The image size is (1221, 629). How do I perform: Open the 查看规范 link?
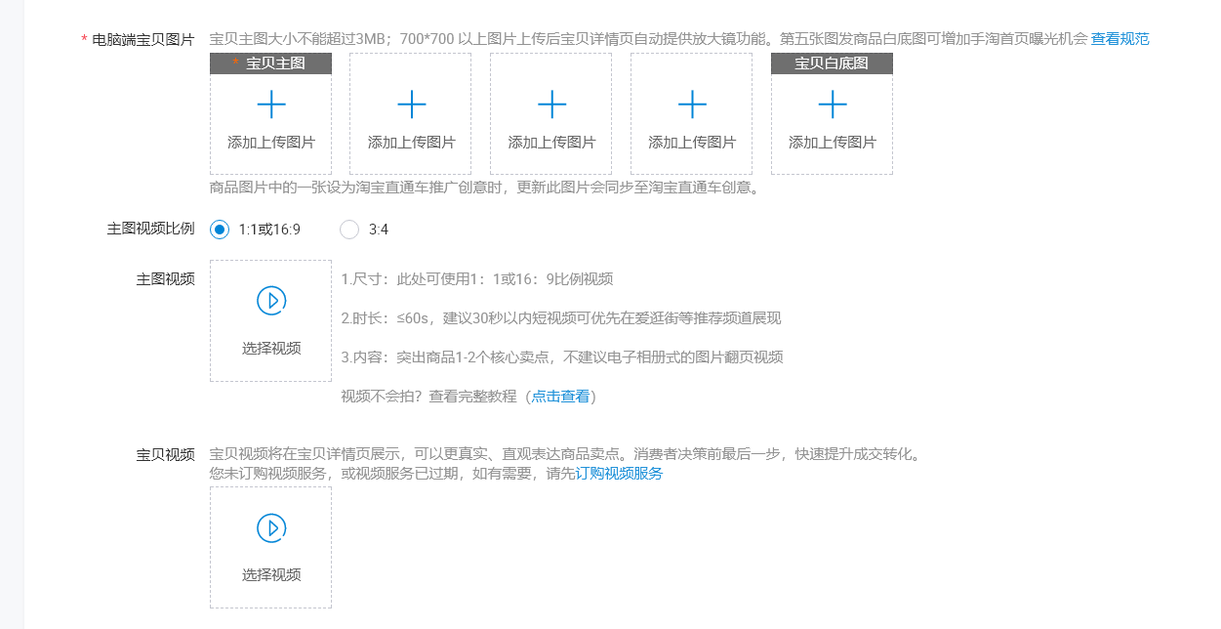[1119, 39]
